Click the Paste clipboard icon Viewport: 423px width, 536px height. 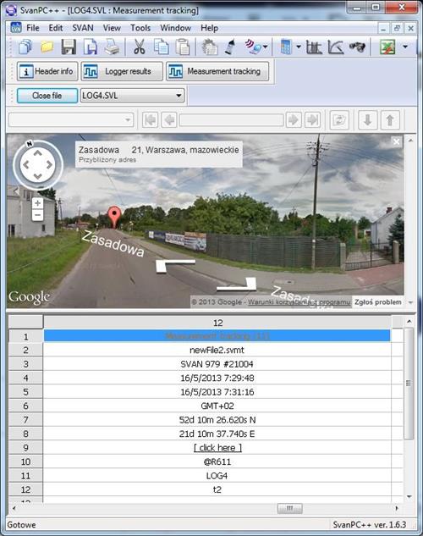[182, 47]
